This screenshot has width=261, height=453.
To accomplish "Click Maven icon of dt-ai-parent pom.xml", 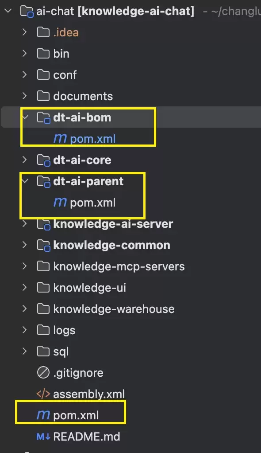I will tap(60, 203).
